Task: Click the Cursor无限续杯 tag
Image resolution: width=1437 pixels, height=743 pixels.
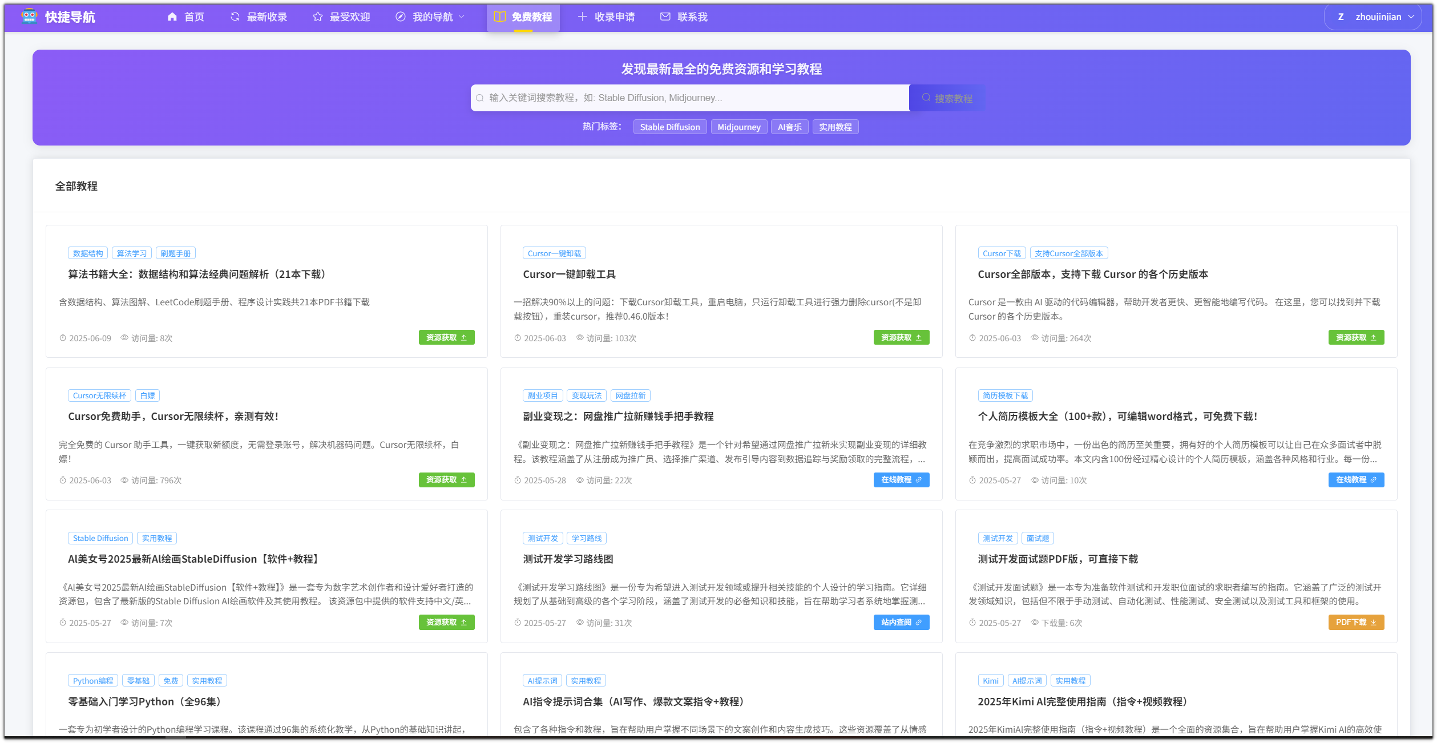Action: point(99,395)
